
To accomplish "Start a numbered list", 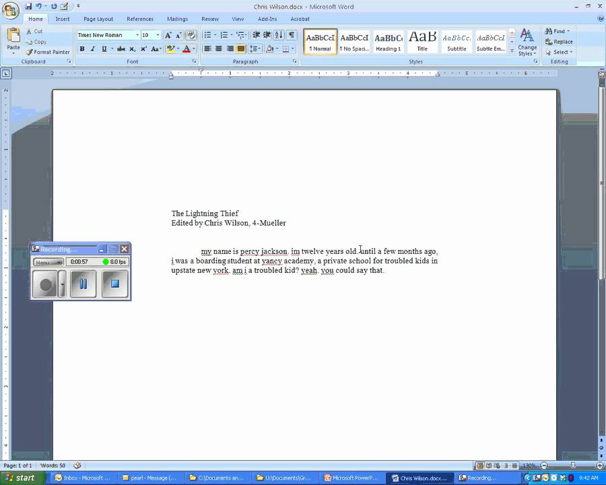I will (x=224, y=35).
